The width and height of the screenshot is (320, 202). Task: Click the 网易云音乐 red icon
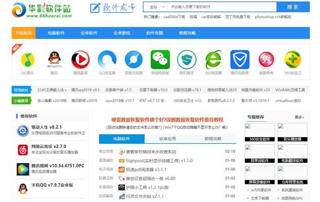23,150
